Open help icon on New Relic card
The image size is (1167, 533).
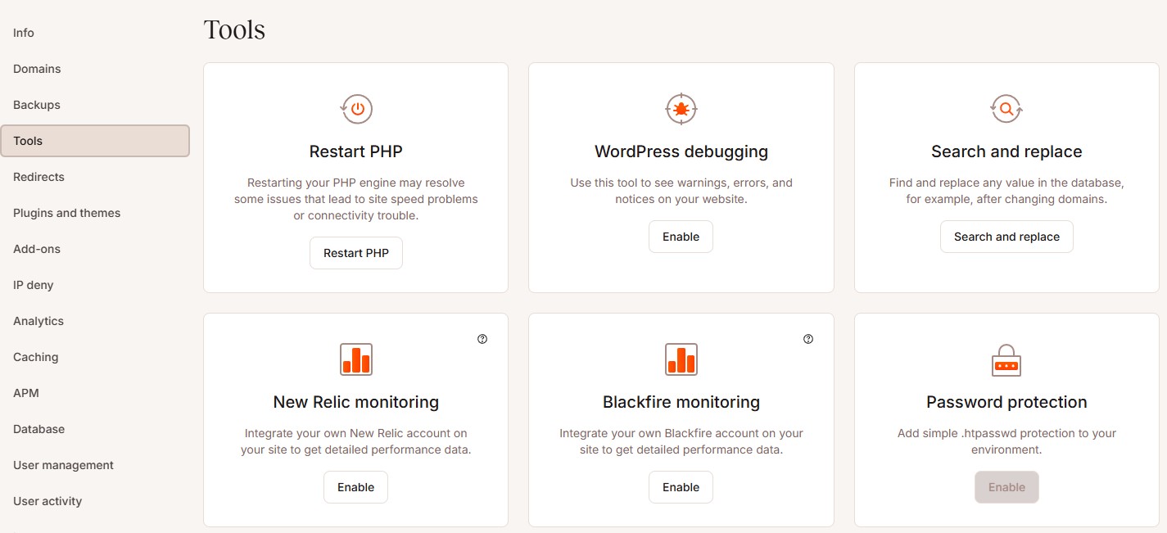[482, 339]
